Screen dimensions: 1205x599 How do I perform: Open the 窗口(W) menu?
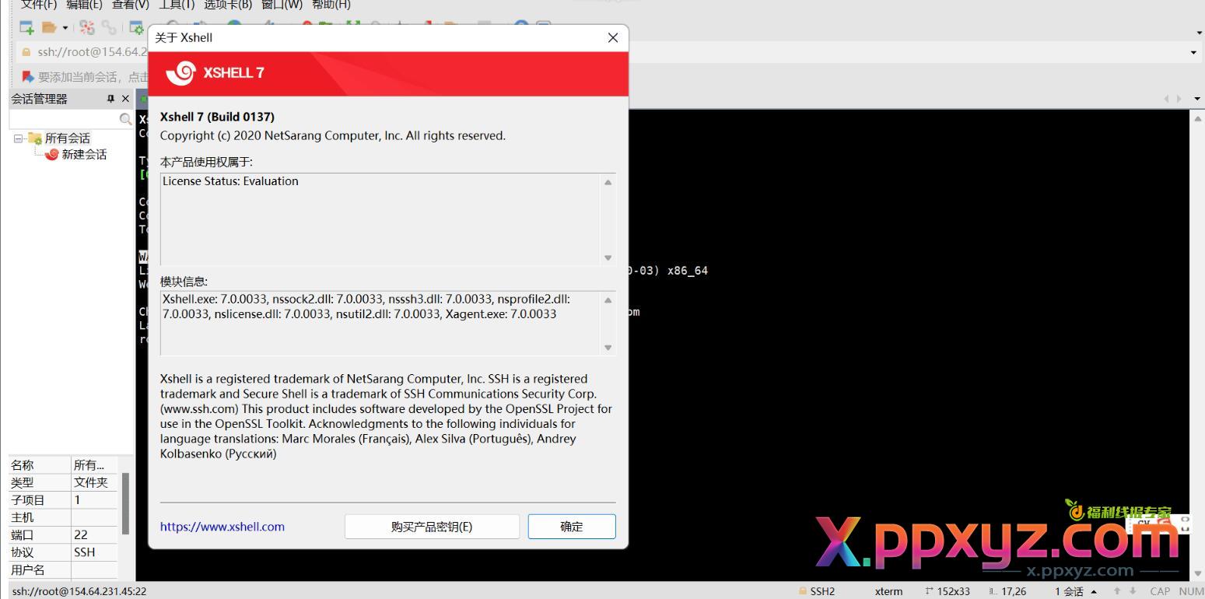(x=282, y=5)
